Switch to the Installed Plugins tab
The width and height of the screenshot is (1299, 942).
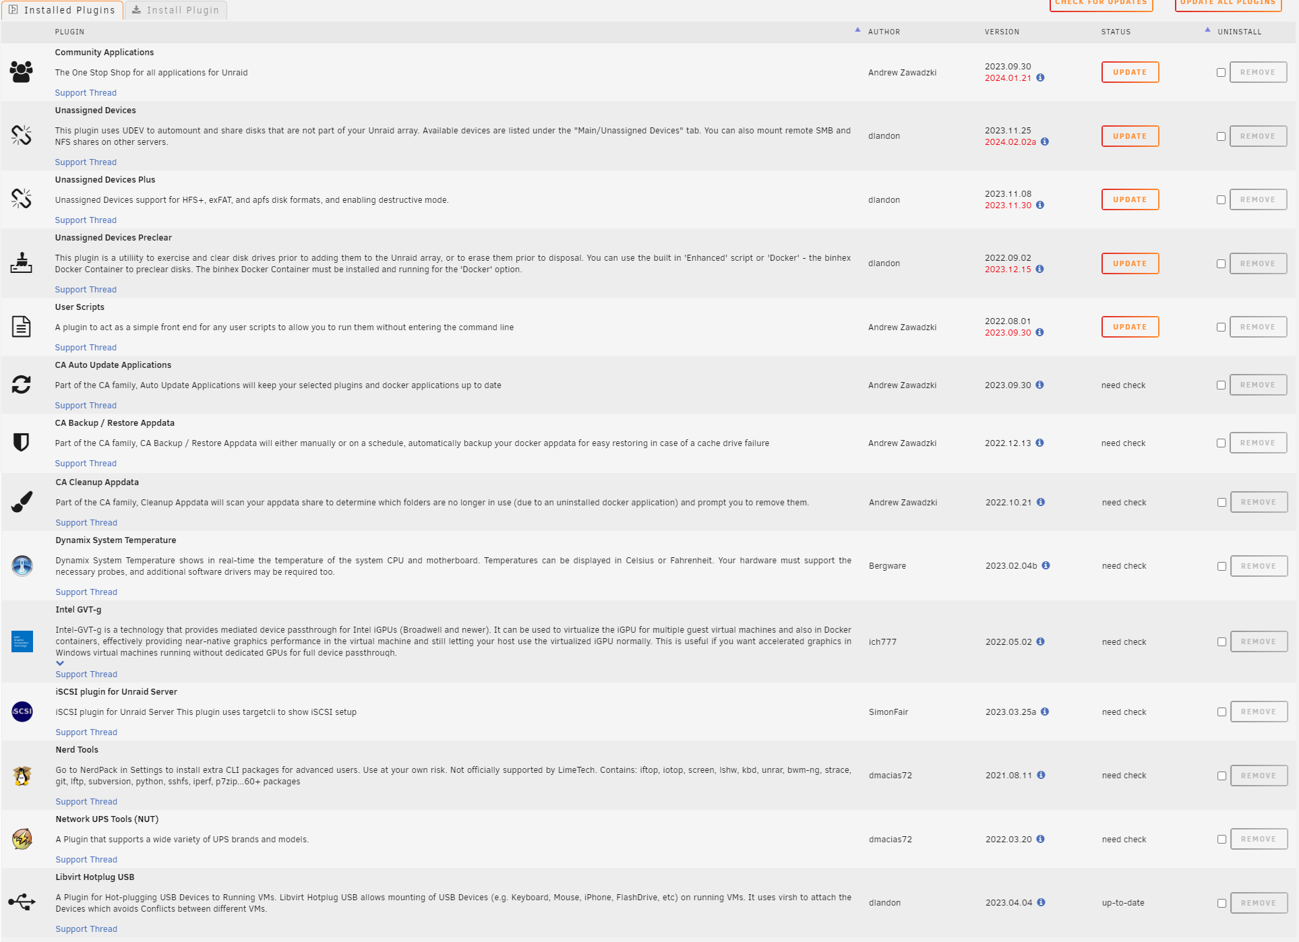coord(62,10)
